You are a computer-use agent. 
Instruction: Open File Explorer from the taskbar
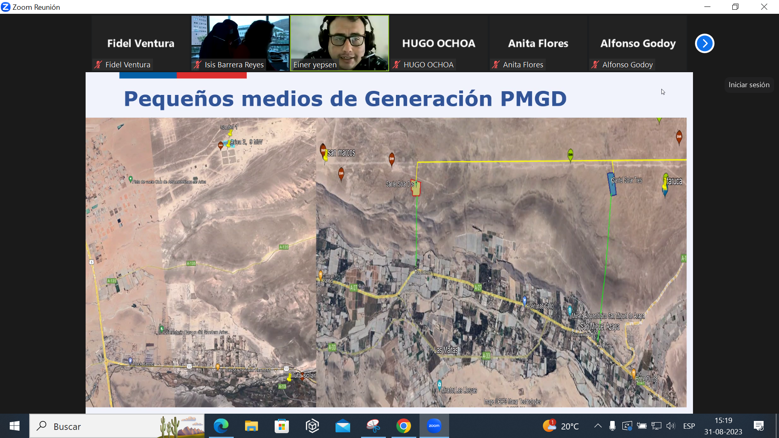pyautogui.click(x=251, y=426)
